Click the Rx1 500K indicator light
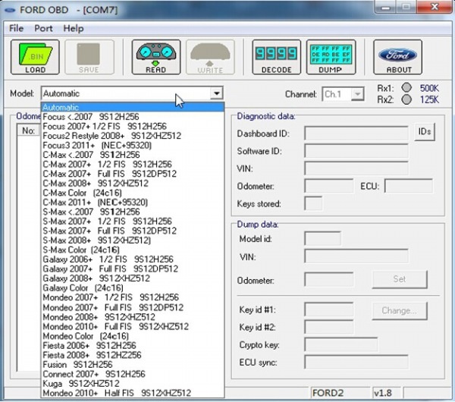455x402 pixels. pos(406,88)
